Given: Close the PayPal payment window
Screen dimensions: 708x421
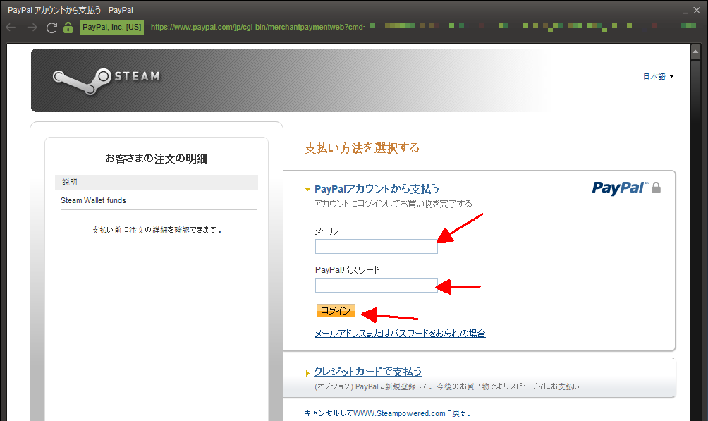Looking at the screenshot, I should click(x=697, y=10).
